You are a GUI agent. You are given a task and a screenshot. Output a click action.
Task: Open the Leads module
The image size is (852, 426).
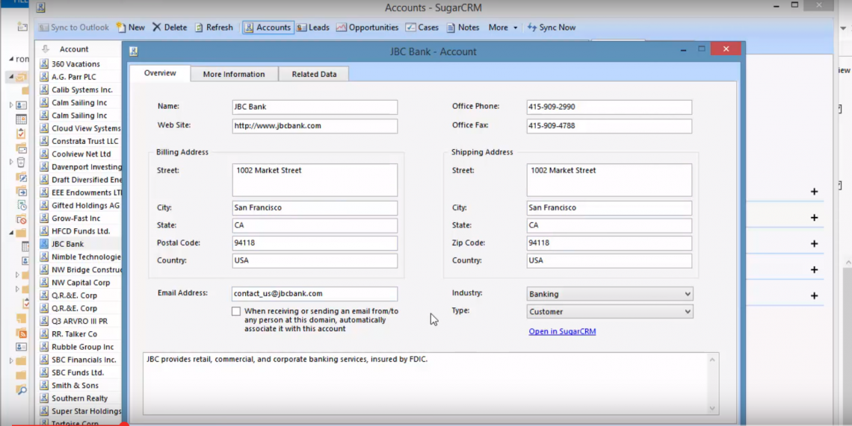(313, 27)
